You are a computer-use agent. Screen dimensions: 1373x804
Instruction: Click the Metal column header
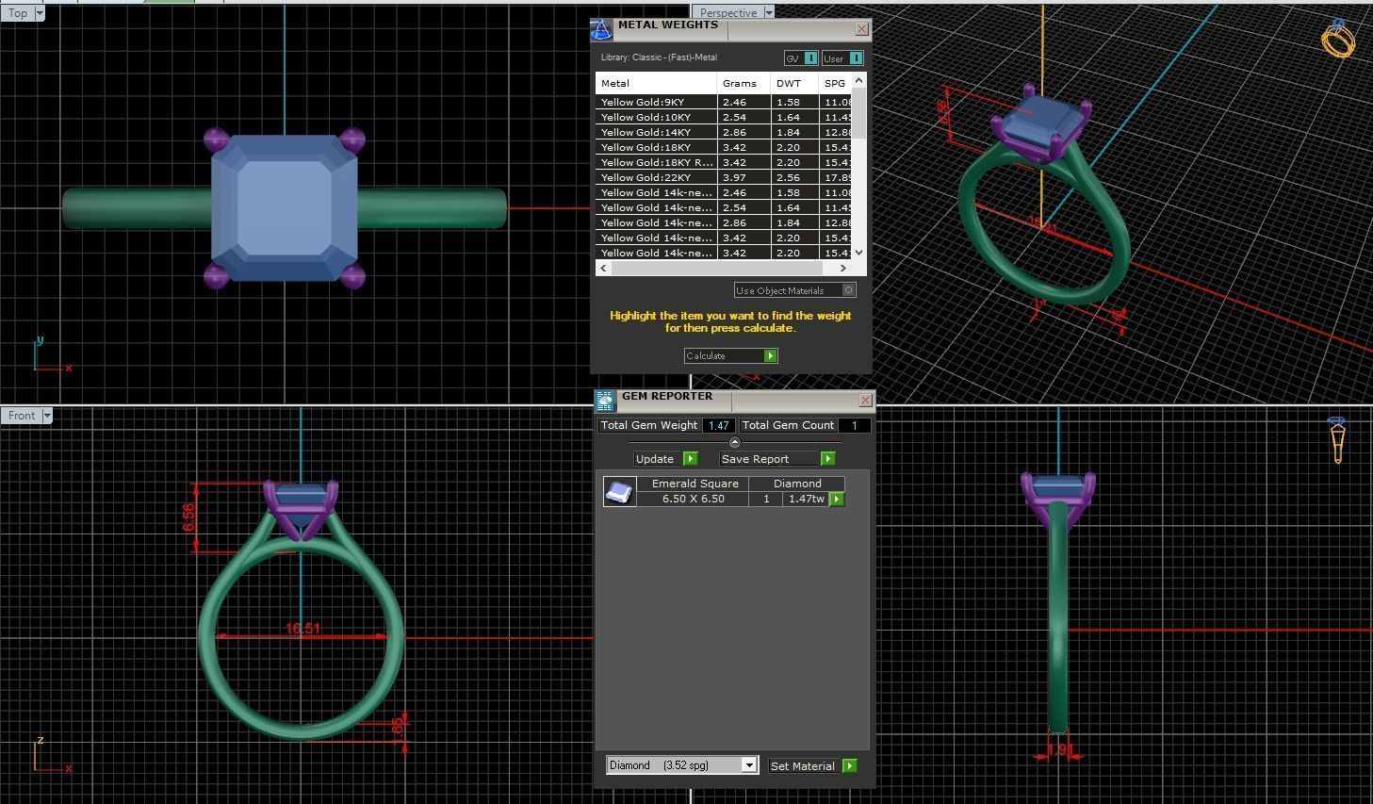point(656,83)
